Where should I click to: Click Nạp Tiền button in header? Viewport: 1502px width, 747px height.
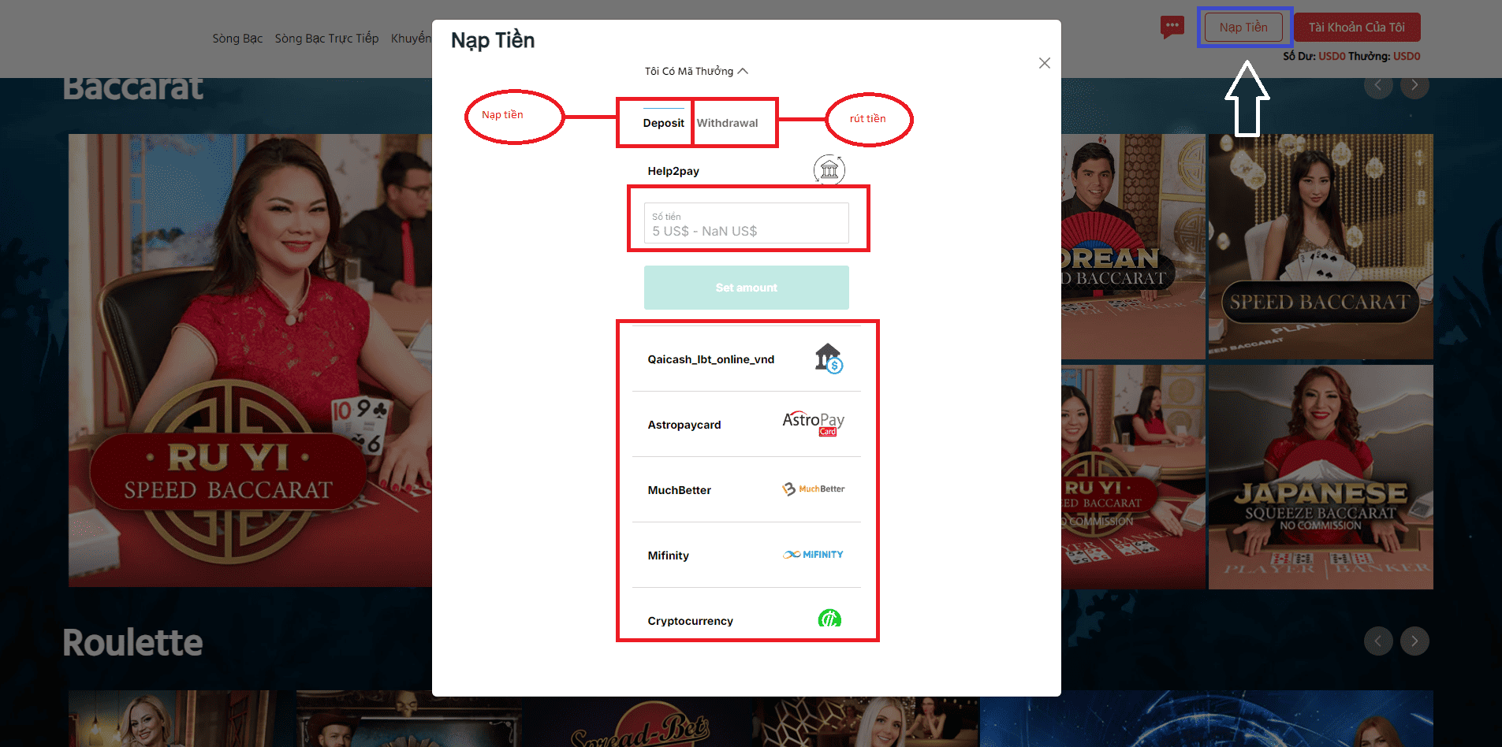[x=1243, y=28]
